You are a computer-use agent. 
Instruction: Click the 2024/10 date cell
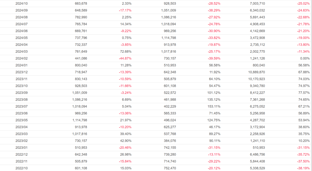coord(22,3)
